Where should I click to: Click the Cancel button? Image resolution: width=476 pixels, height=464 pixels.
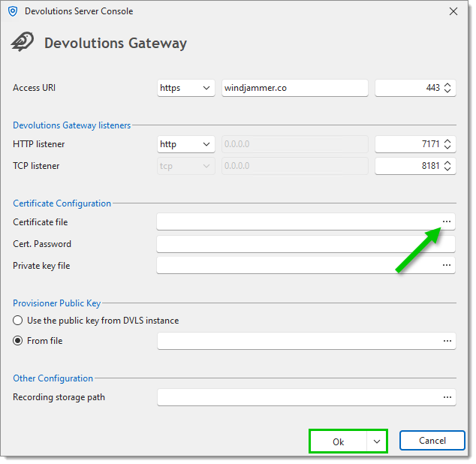[432, 440]
